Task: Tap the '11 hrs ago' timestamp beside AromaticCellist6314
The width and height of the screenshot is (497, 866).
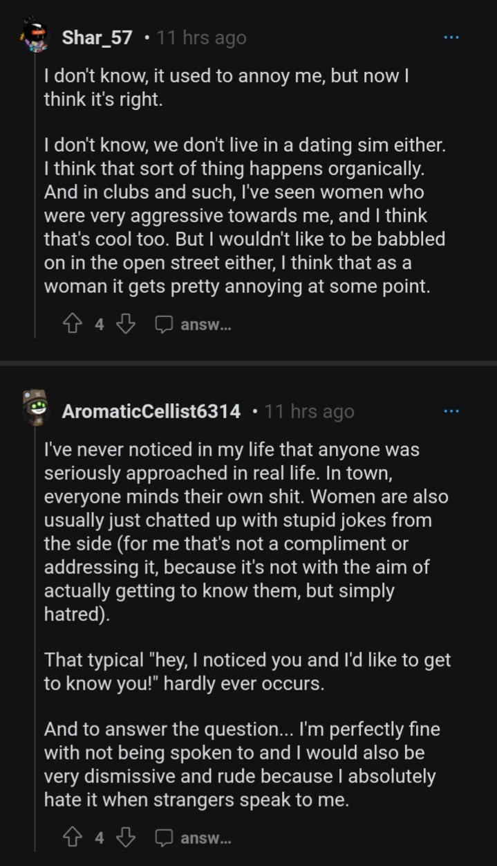Action: (309, 411)
